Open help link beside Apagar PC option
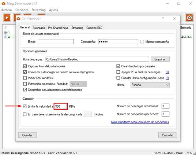 pyautogui.click(x=167, y=72)
